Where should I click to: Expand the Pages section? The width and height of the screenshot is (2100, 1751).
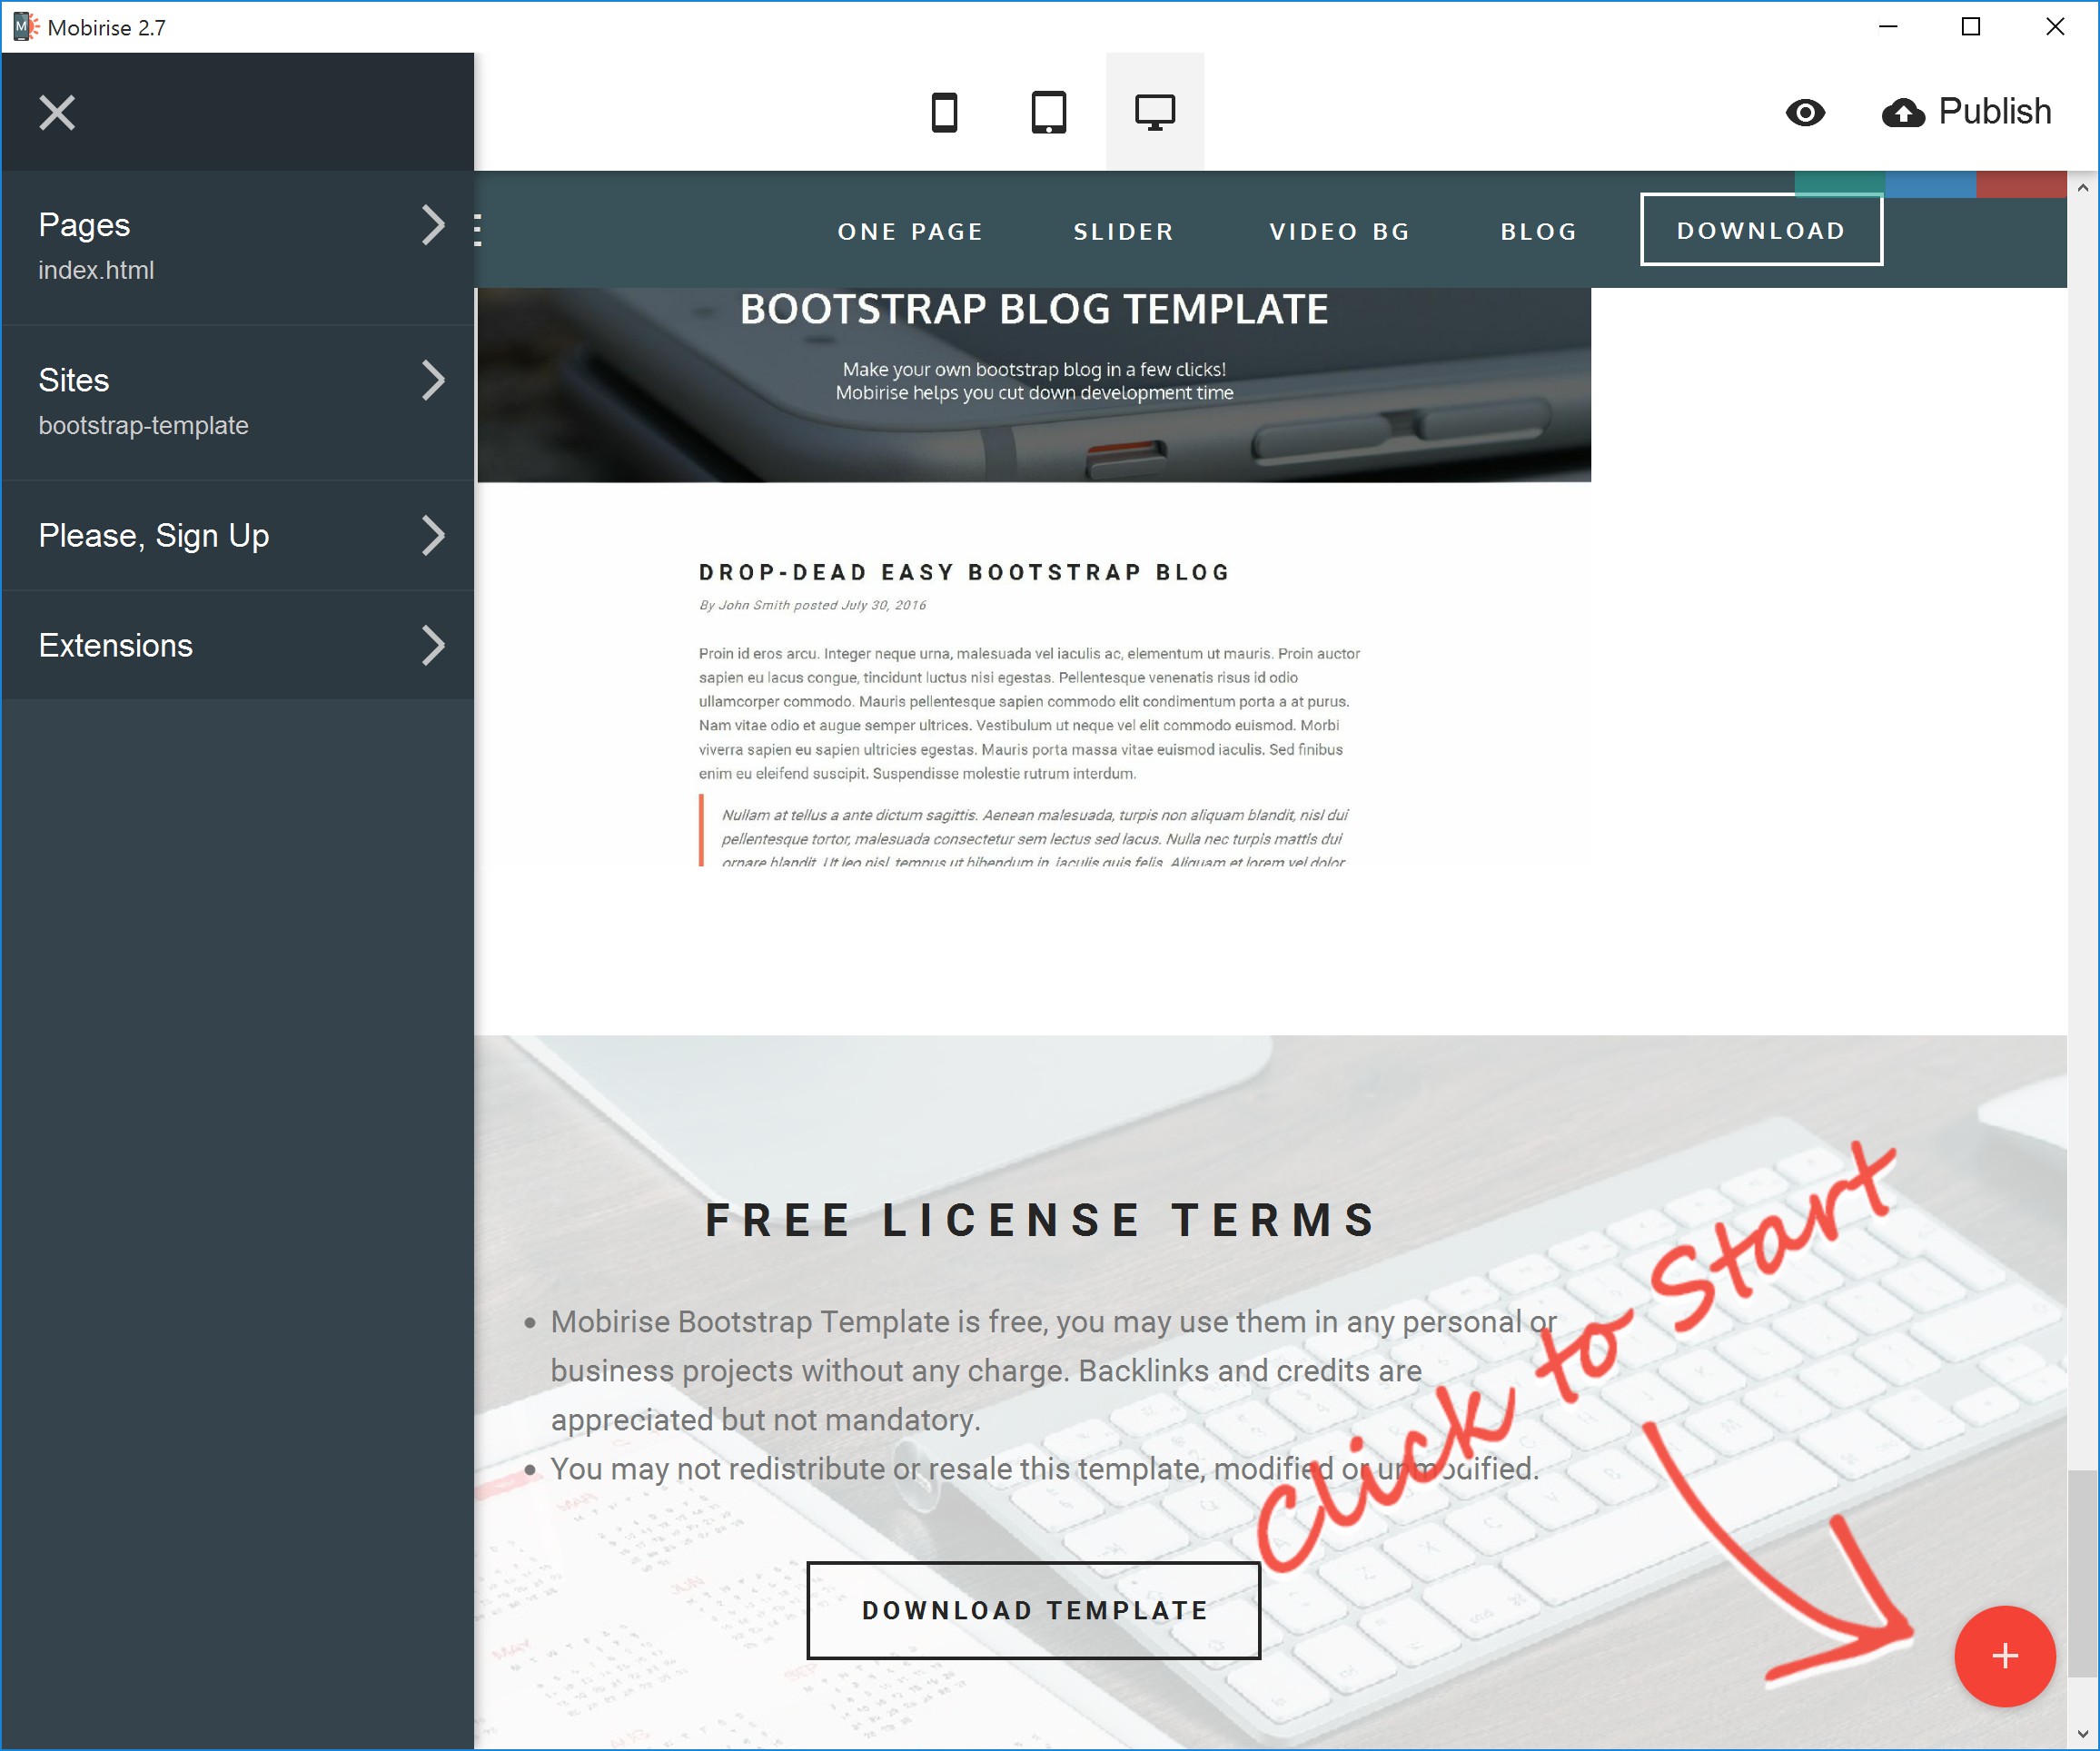[x=434, y=223]
